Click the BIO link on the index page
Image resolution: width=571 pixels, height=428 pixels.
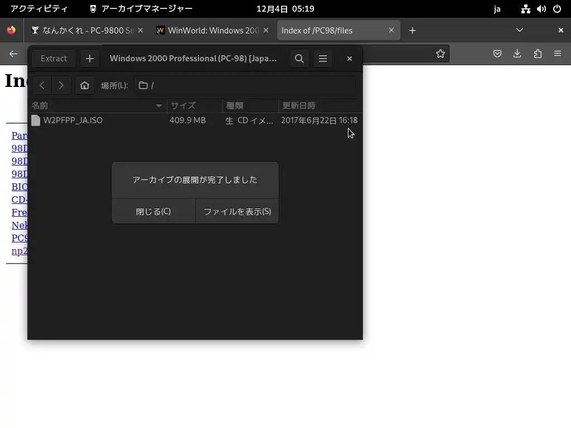tap(20, 187)
